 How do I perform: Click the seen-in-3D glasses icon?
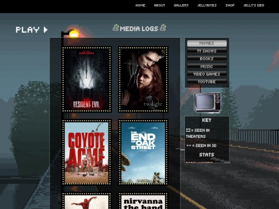189,146
